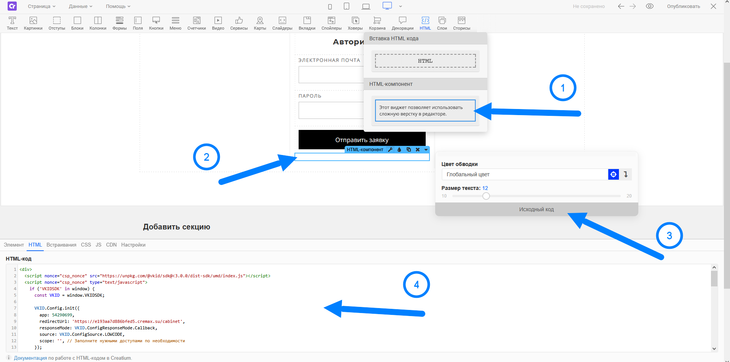
Task: Open HTML-компонент style drop icon
Action: tap(399, 150)
